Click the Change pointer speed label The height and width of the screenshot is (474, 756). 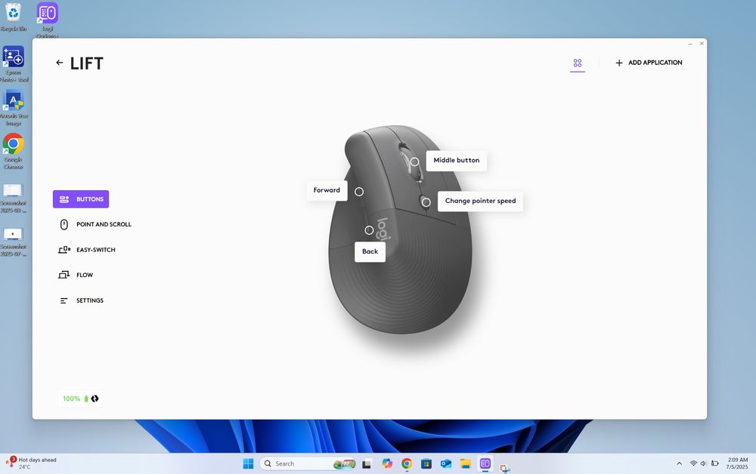click(x=480, y=202)
